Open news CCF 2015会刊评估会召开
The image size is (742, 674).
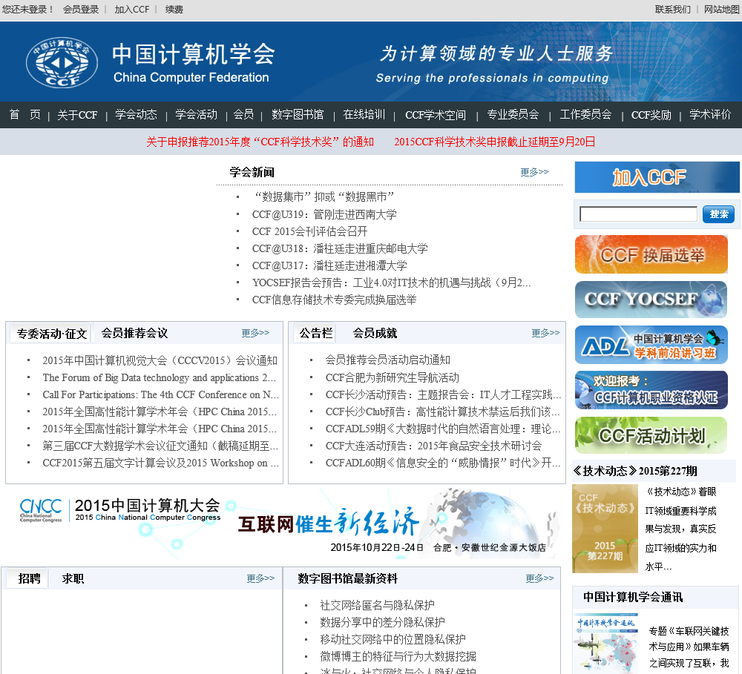[x=309, y=231]
